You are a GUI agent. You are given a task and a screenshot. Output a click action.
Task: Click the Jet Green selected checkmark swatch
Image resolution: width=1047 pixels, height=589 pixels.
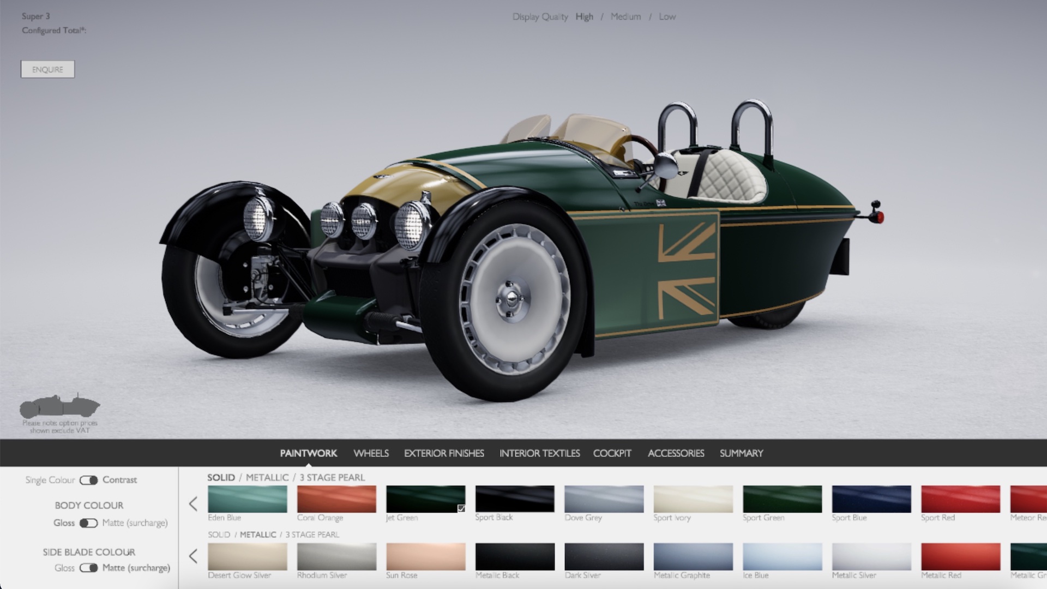click(426, 499)
